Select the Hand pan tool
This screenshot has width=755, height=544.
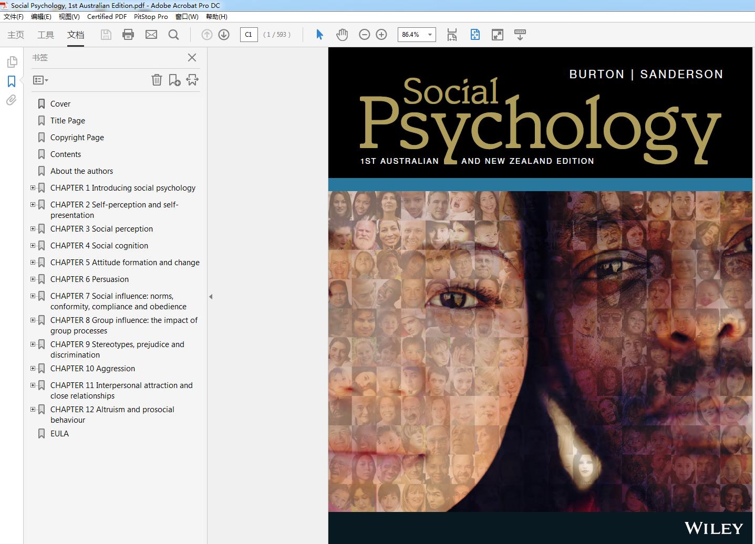342,35
